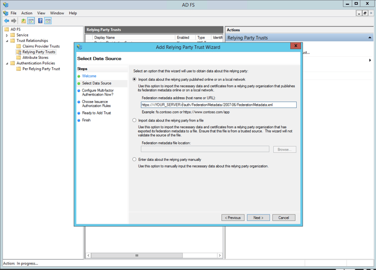Click the Previous button in the wizard
Viewport: 376px width, 270px height.
233,218
